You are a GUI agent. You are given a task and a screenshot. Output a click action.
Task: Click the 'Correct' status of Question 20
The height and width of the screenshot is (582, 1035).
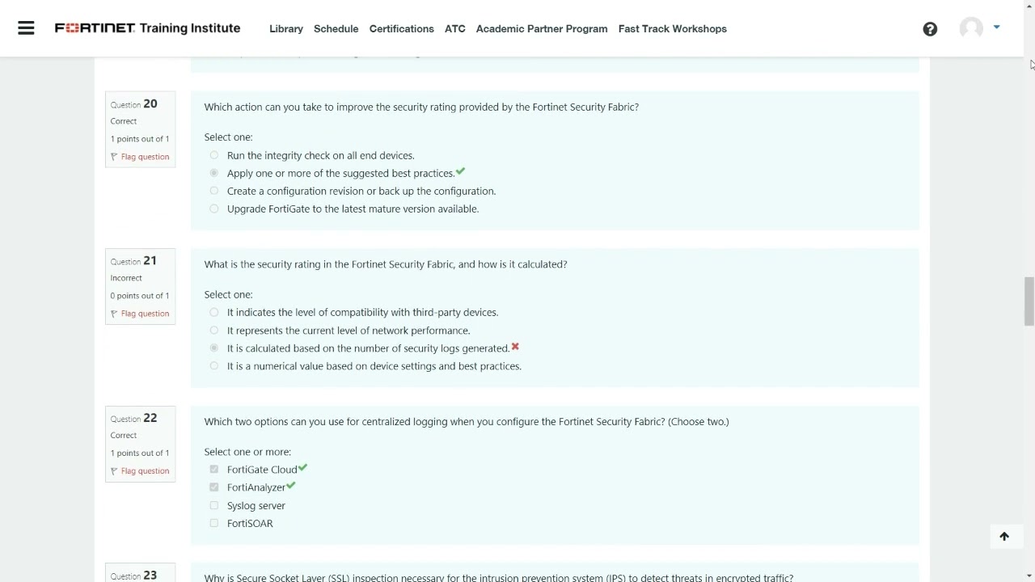(x=124, y=121)
